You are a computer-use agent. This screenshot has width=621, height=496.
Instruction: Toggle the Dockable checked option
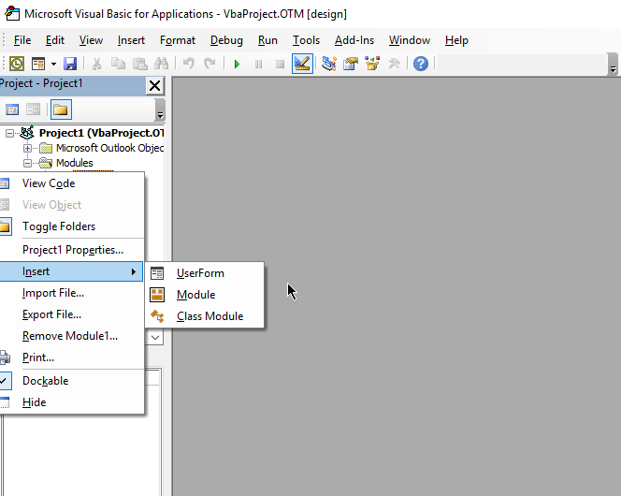(x=71, y=381)
